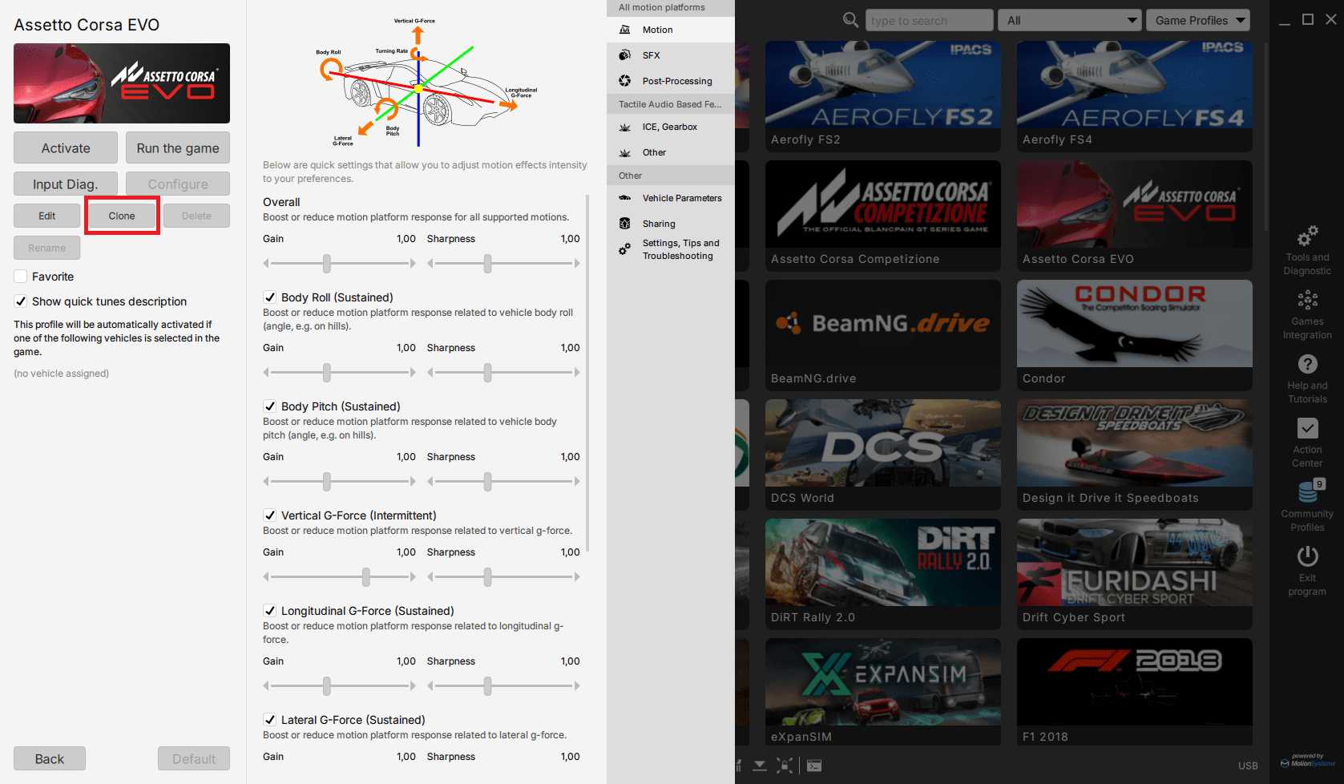Increase Vertical G-Force Gain with right arrow
1344x784 pixels.
412,576
